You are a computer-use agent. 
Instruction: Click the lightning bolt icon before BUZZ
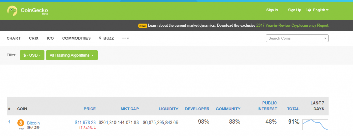point(100,38)
